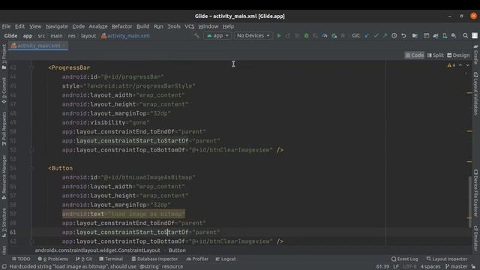Open the Commit side panel
This screenshot has height=270, width=480.
pos(4,90)
